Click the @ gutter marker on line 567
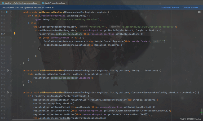 click(x=8, y=70)
